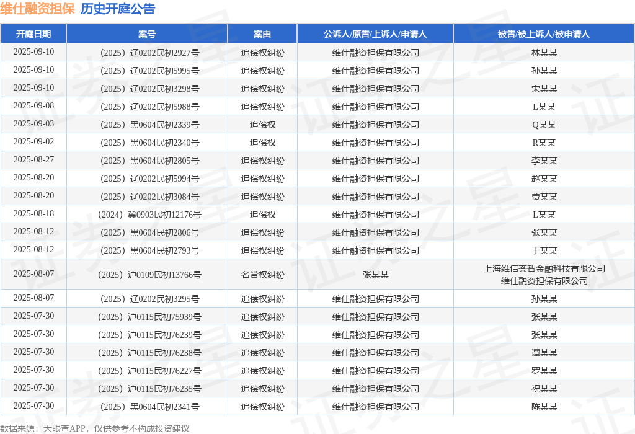Image resolution: width=635 pixels, height=434 pixels.
Task: Click defendant 李某某
Action: click(544, 161)
